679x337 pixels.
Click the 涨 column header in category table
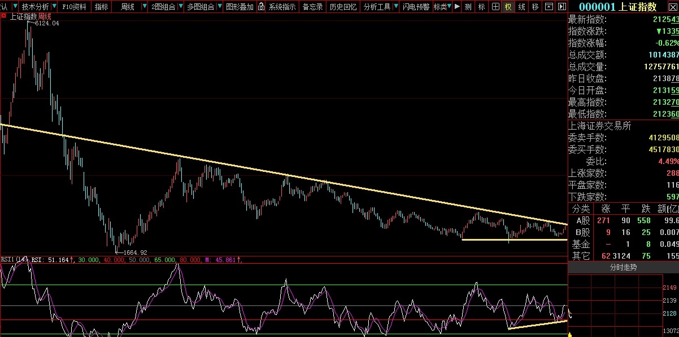pyautogui.click(x=606, y=209)
